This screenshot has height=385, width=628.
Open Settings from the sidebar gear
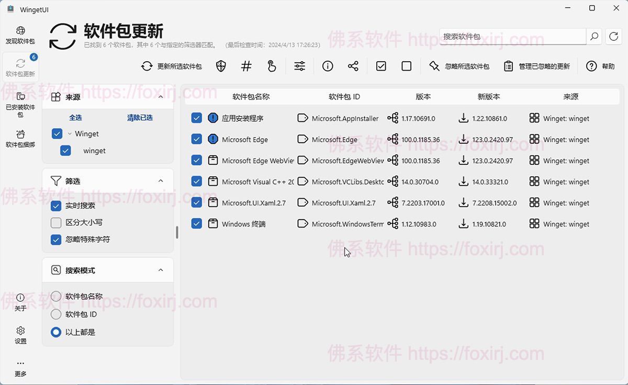click(20, 335)
